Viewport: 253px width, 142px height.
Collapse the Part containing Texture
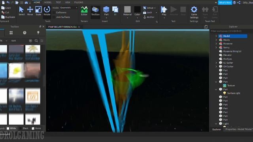click(216, 82)
